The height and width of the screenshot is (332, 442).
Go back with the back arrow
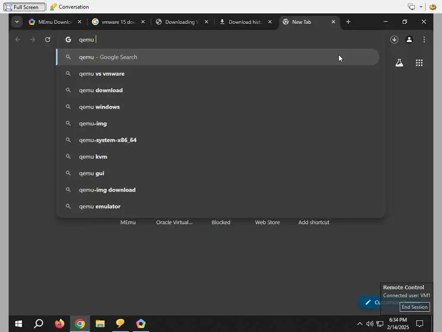point(18,39)
